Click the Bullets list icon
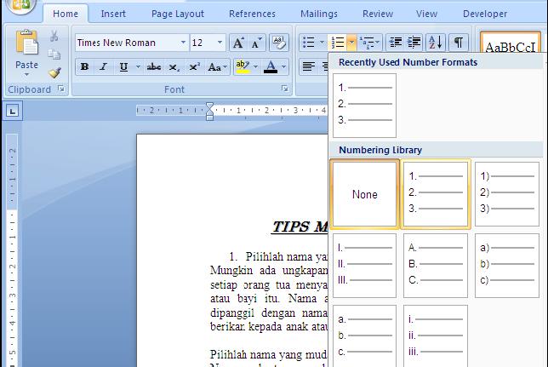 309,43
